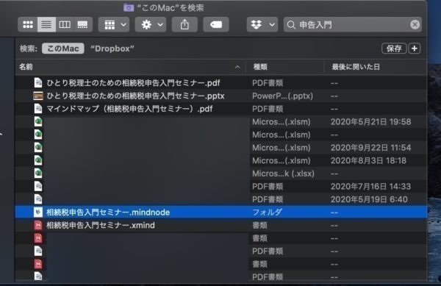
Task: Click the 保存 button
Action: [x=394, y=49]
